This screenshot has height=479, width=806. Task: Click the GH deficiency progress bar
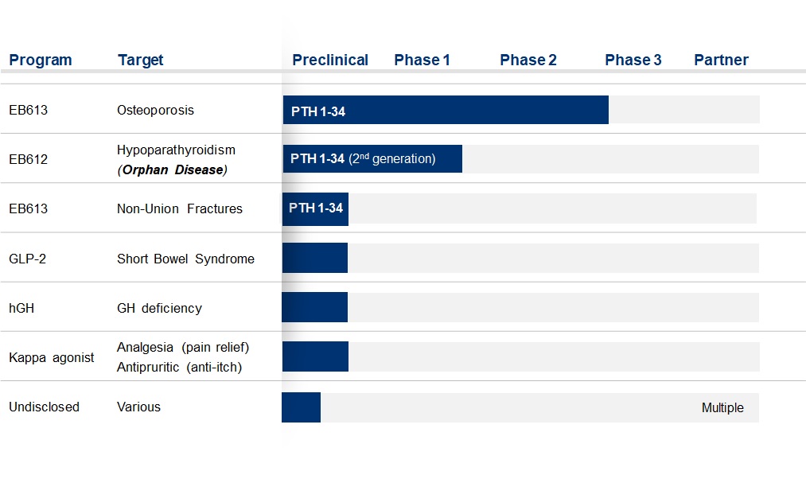(x=314, y=307)
